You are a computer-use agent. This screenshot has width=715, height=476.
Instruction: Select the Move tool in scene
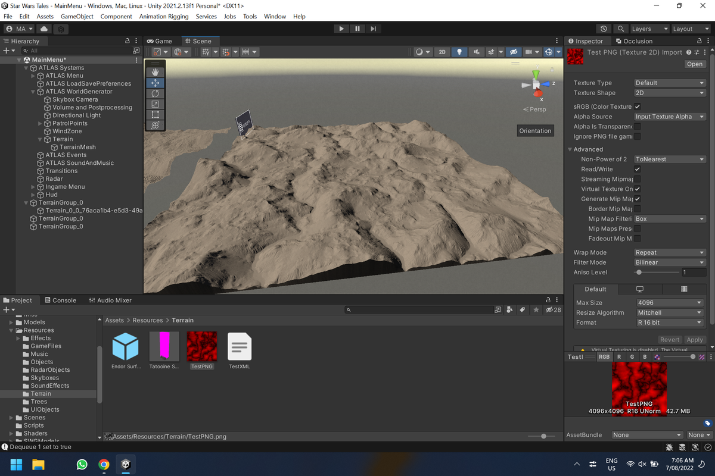(x=155, y=83)
